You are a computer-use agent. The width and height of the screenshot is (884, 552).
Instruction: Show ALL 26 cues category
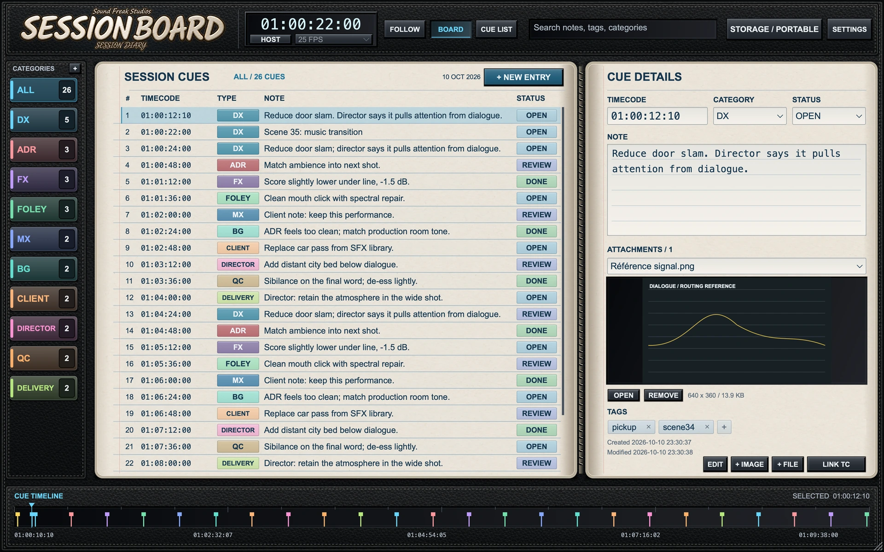43,90
